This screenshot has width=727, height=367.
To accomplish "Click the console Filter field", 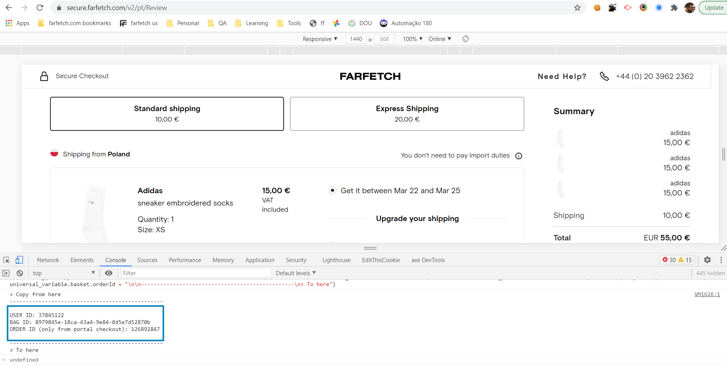I will 196,273.
